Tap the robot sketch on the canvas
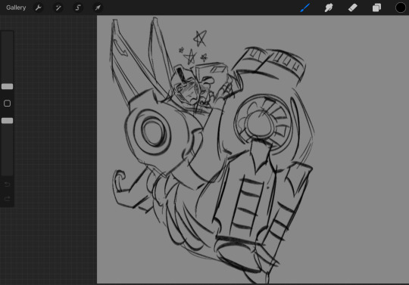 211,151
